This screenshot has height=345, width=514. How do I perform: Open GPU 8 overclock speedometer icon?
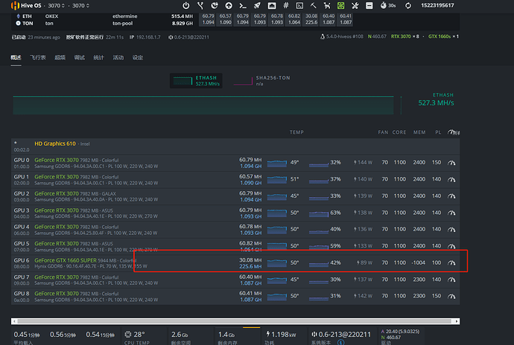point(451,296)
